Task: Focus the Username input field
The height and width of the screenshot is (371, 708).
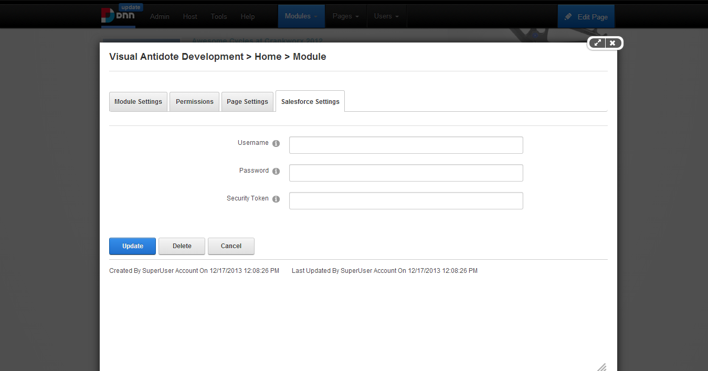Action: 406,145
